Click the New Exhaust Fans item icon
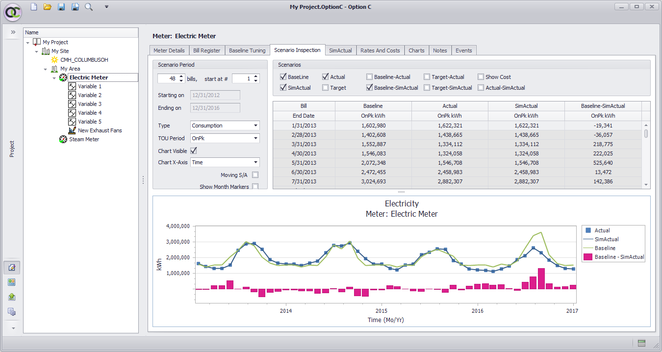The width and height of the screenshot is (662, 352). 72,130
